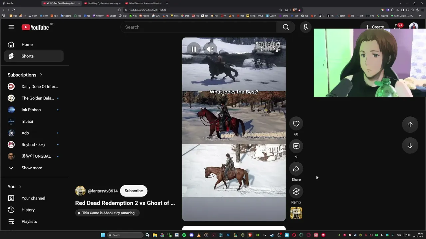Image resolution: width=426 pixels, height=239 pixels.
Task: Open the m5aoi subscription
Action: (34, 121)
